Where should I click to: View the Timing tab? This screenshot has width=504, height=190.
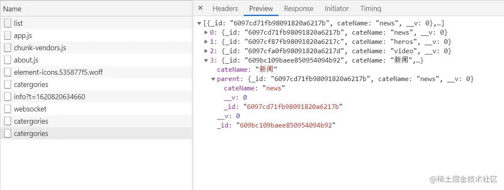point(371,9)
